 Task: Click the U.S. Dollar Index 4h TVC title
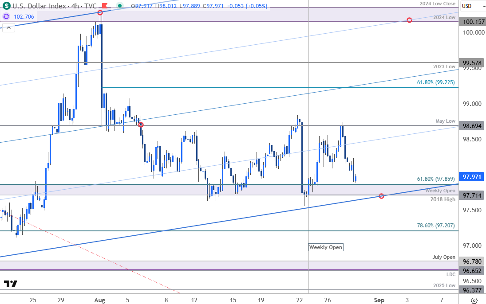(x=55, y=6)
